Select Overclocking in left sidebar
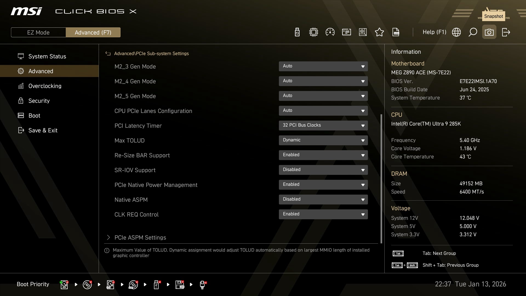The width and height of the screenshot is (526, 296). [45, 86]
